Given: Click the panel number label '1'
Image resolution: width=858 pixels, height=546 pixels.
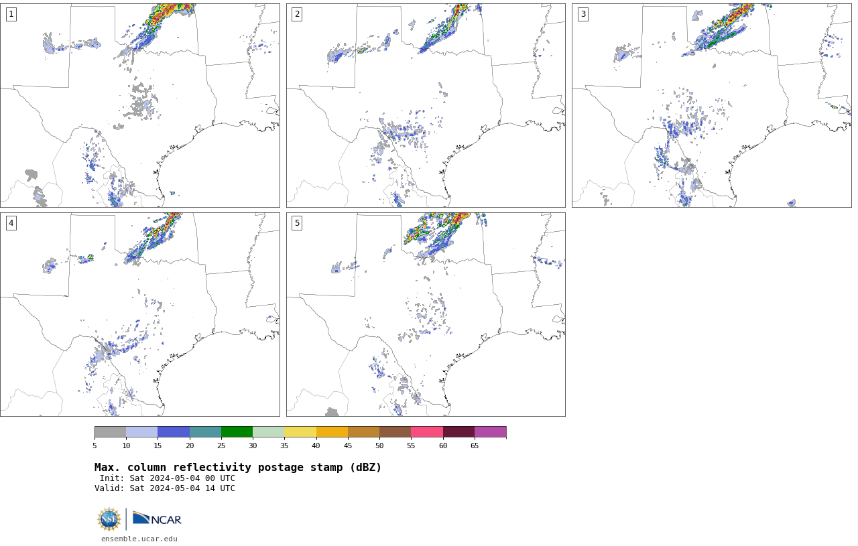Looking at the screenshot, I should [x=11, y=14].
